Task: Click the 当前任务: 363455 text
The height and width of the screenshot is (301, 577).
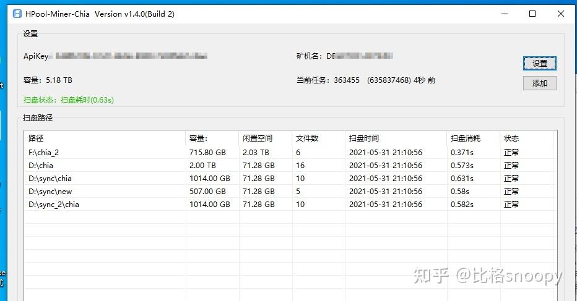Action: 328,80
